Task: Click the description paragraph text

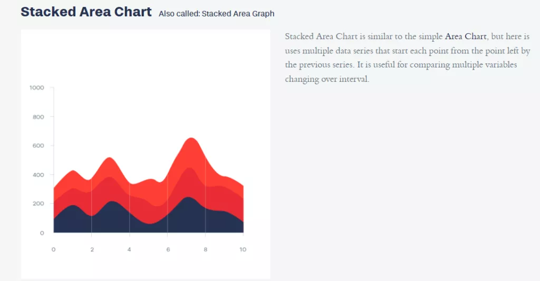Action: point(408,57)
